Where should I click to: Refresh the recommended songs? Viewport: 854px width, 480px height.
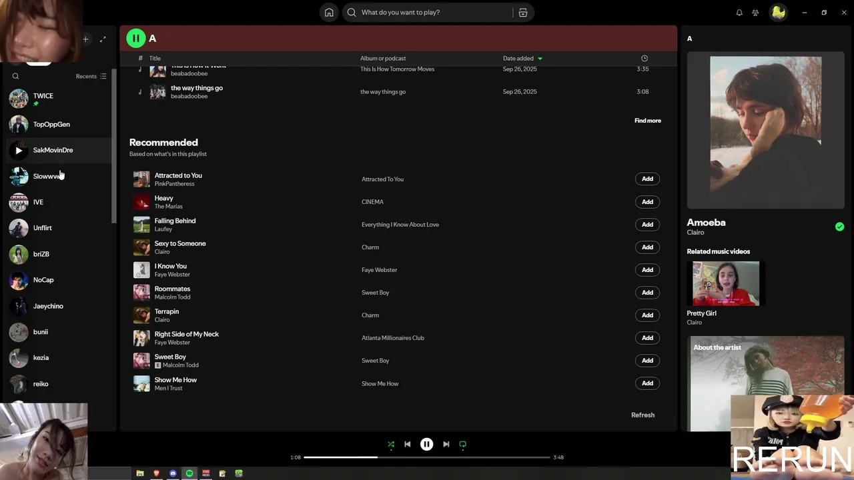click(643, 415)
